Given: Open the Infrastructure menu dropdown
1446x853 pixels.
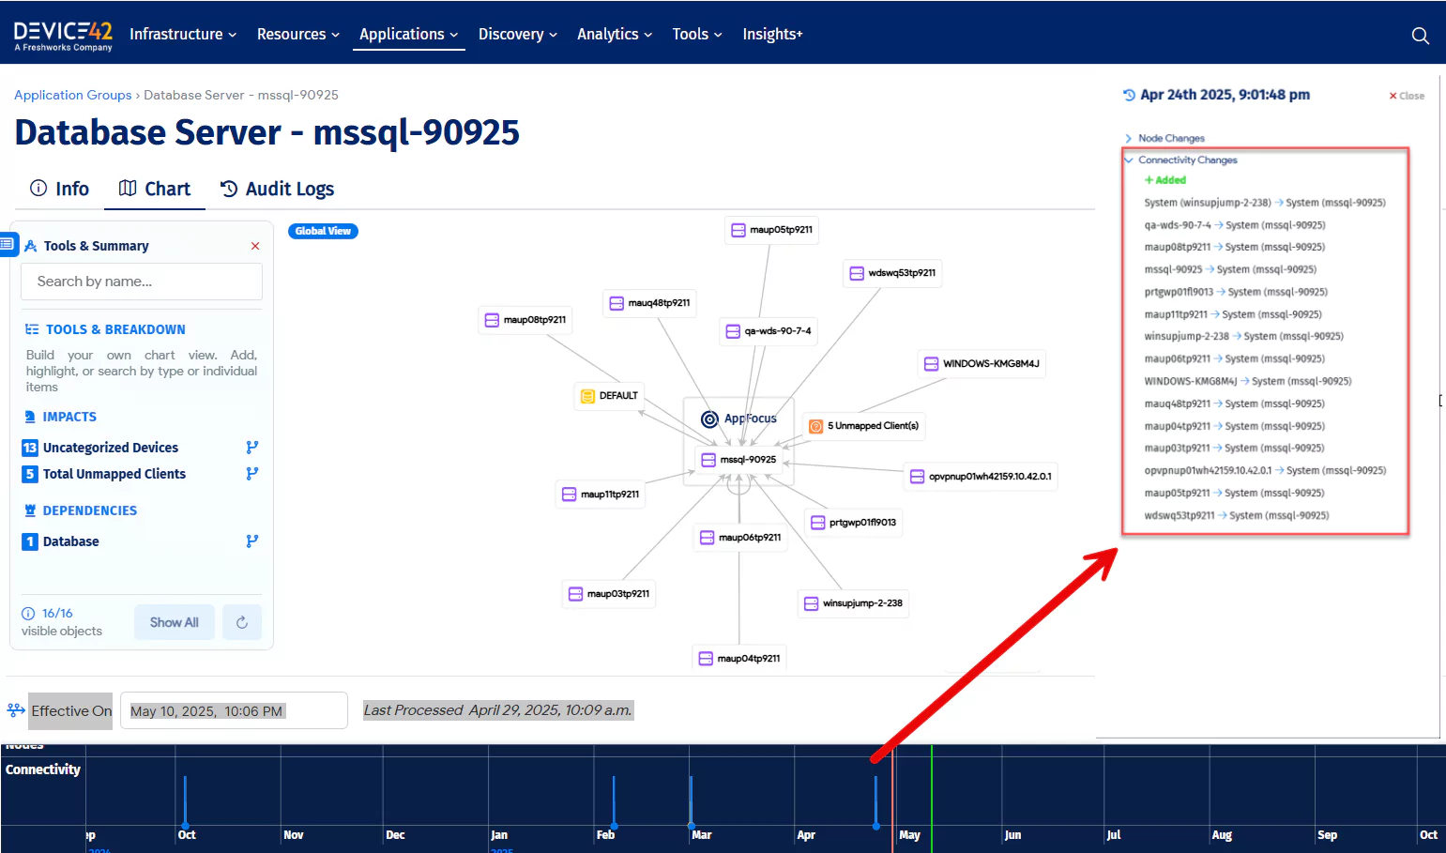Looking at the screenshot, I should click(x=183, y=35).
